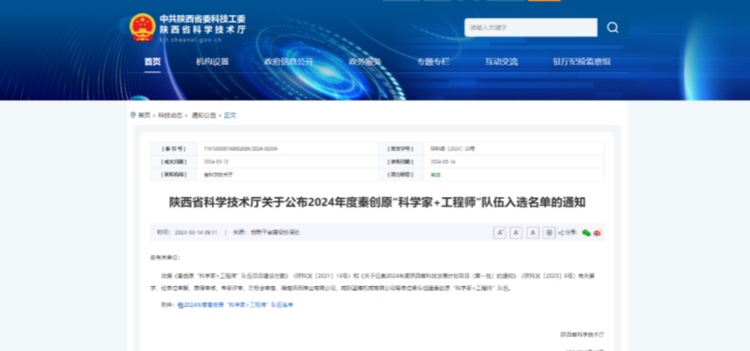This screenshot has width=750, height=351.
Task: Click the national emblem logo
Action: (142, 27)
